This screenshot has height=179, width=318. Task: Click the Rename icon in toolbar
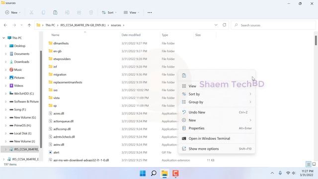pos(67,12)
